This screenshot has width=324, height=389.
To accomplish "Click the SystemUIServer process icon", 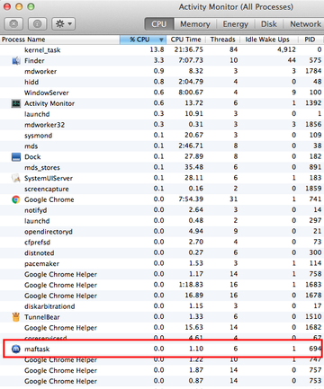I will [16, 178].
